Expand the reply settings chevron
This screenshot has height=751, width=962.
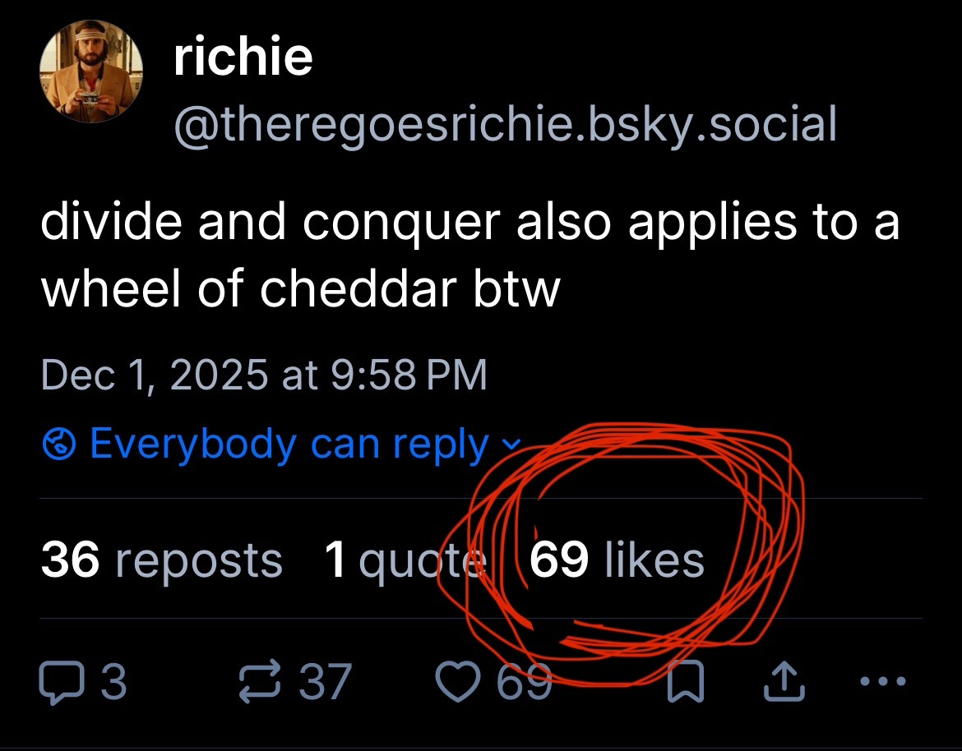[x=511, y=445]
